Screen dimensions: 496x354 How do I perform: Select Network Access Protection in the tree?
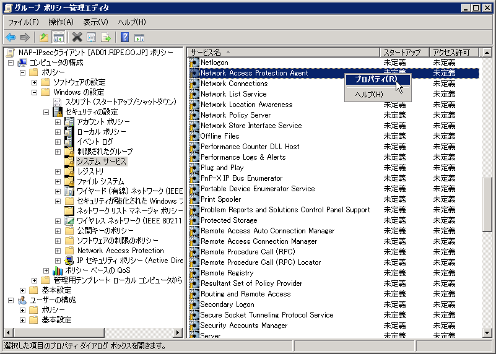coord(120,251)
